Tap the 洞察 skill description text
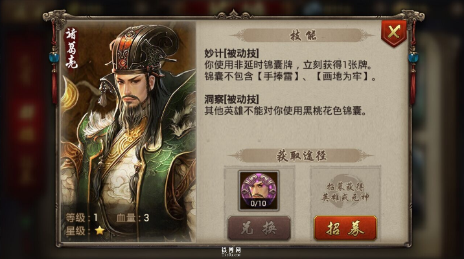464x259 pixels. point(286,111)
